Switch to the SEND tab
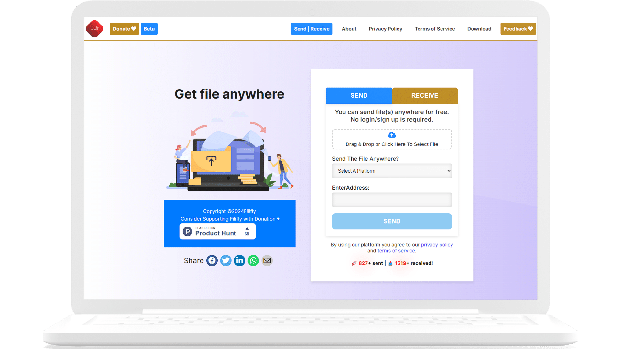This screenshot has width=621, height=349. coord(359,95)
